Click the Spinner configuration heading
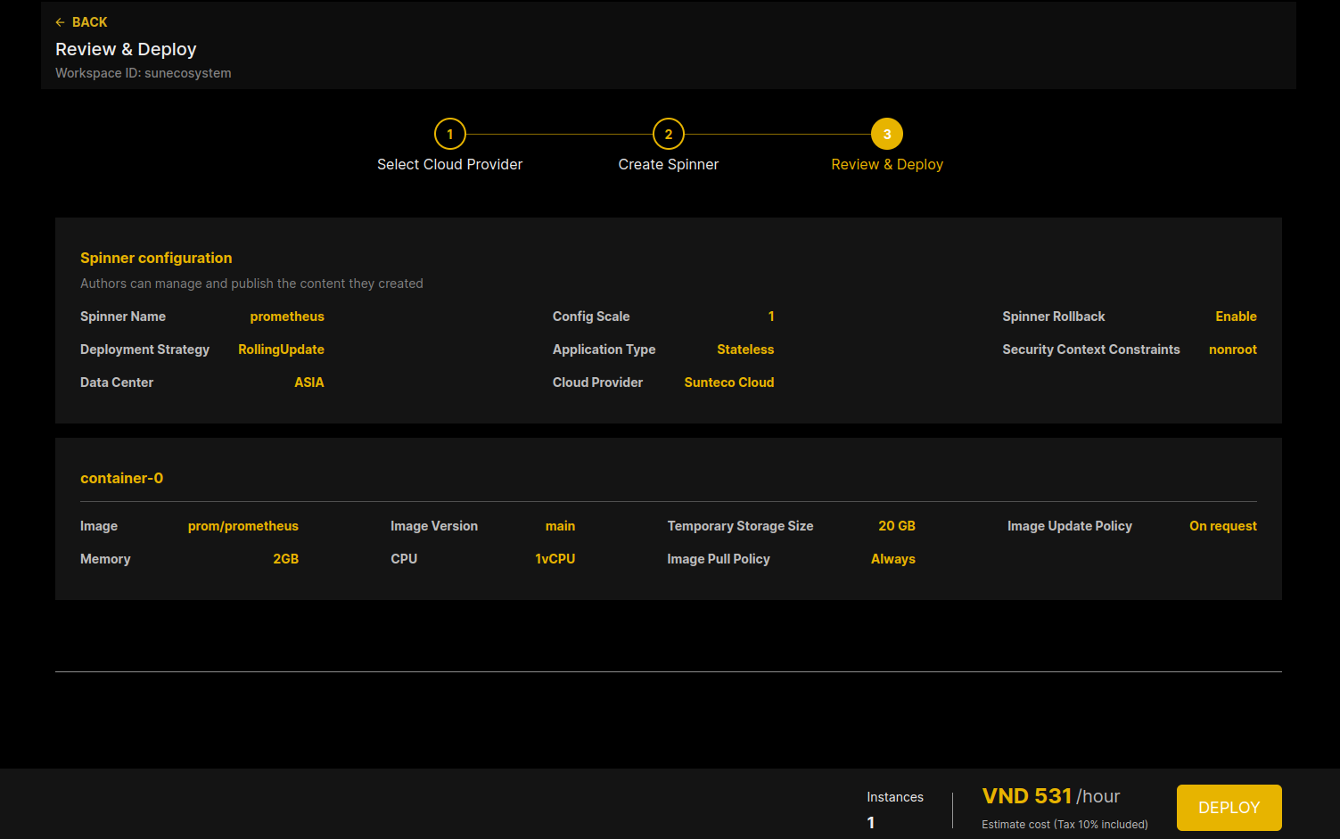Screen dimensions: 1340x839 point(156,258)
